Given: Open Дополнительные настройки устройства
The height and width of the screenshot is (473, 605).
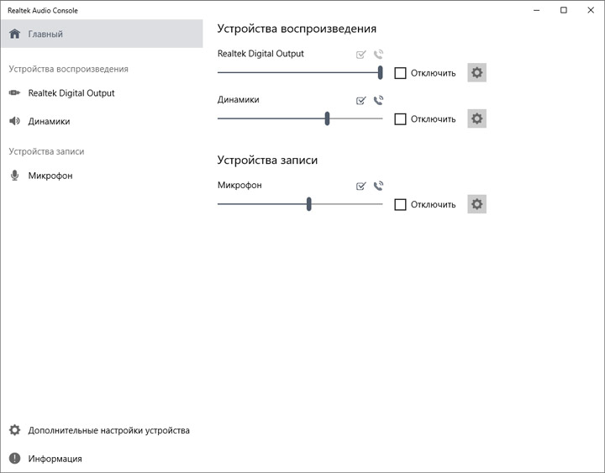Looking at the screenshot, I should pos(108,430).
